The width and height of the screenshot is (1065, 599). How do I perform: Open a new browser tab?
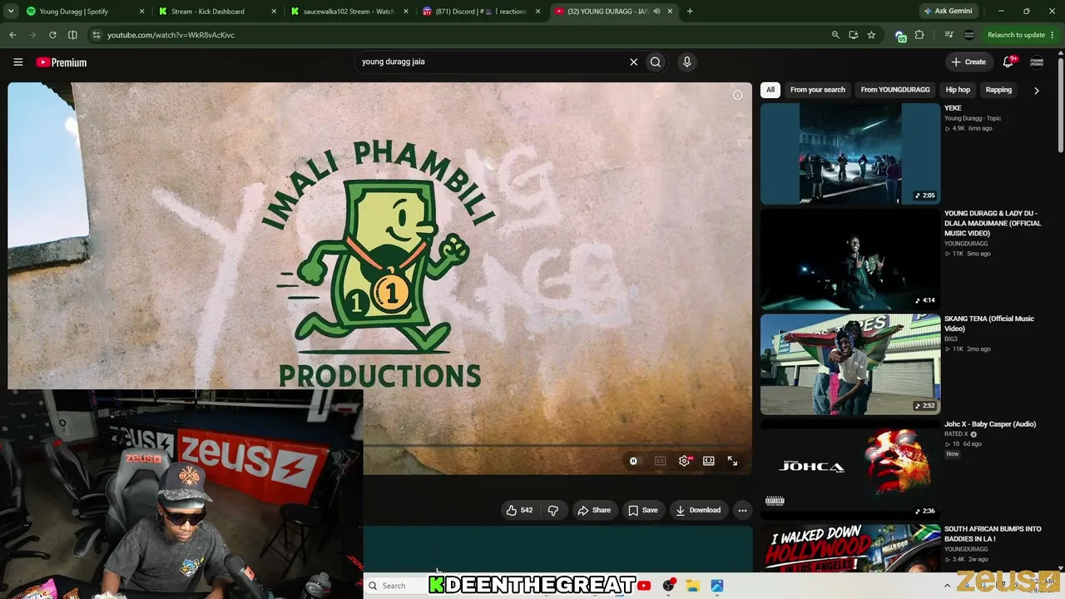(690, 12)
